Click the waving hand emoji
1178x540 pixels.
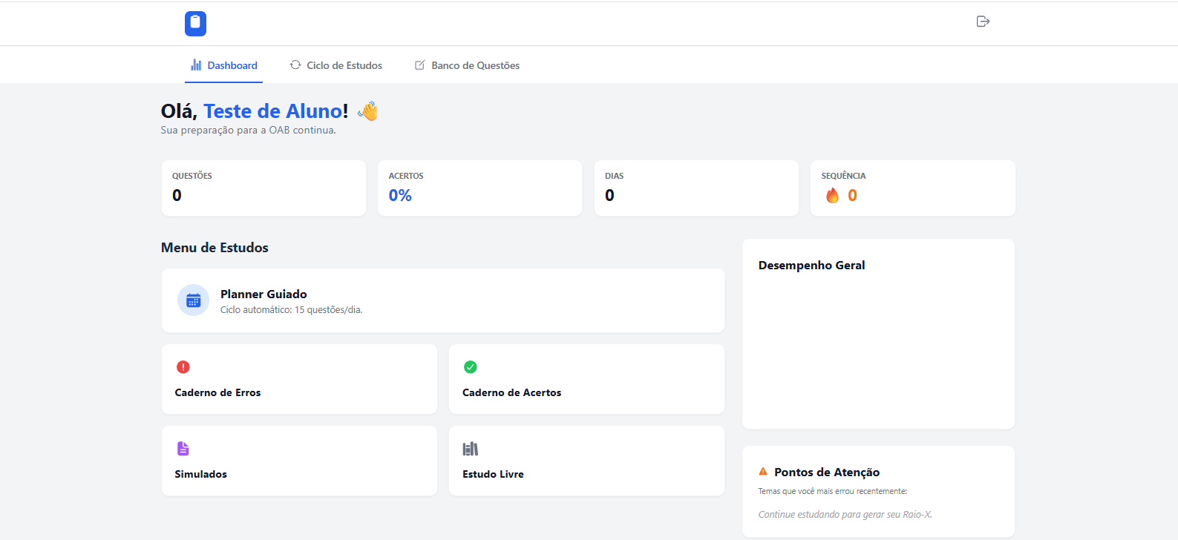pyautogui.click(x=368, y=111)
